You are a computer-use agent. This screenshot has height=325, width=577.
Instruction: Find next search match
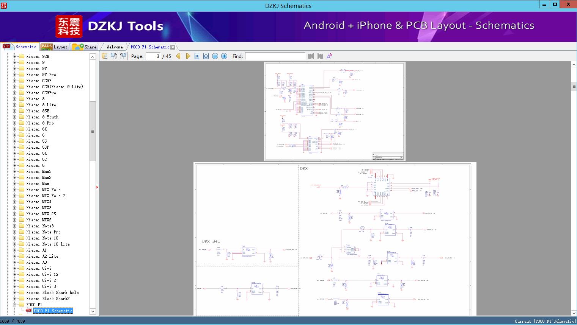[320, 56]
